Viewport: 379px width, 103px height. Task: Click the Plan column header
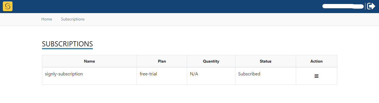(162, 61)
